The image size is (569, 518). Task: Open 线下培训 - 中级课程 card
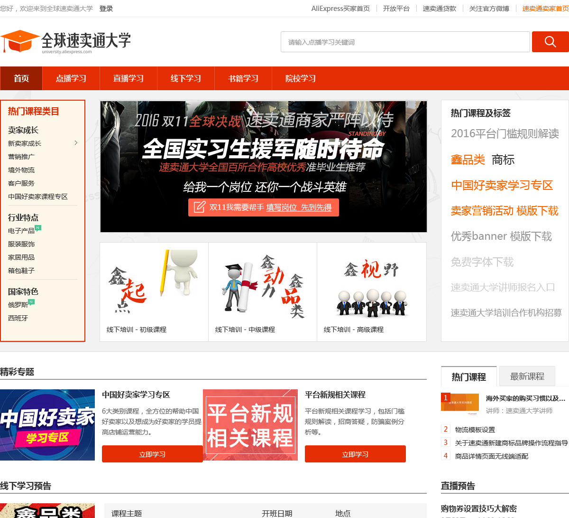[x=263, y=292]
